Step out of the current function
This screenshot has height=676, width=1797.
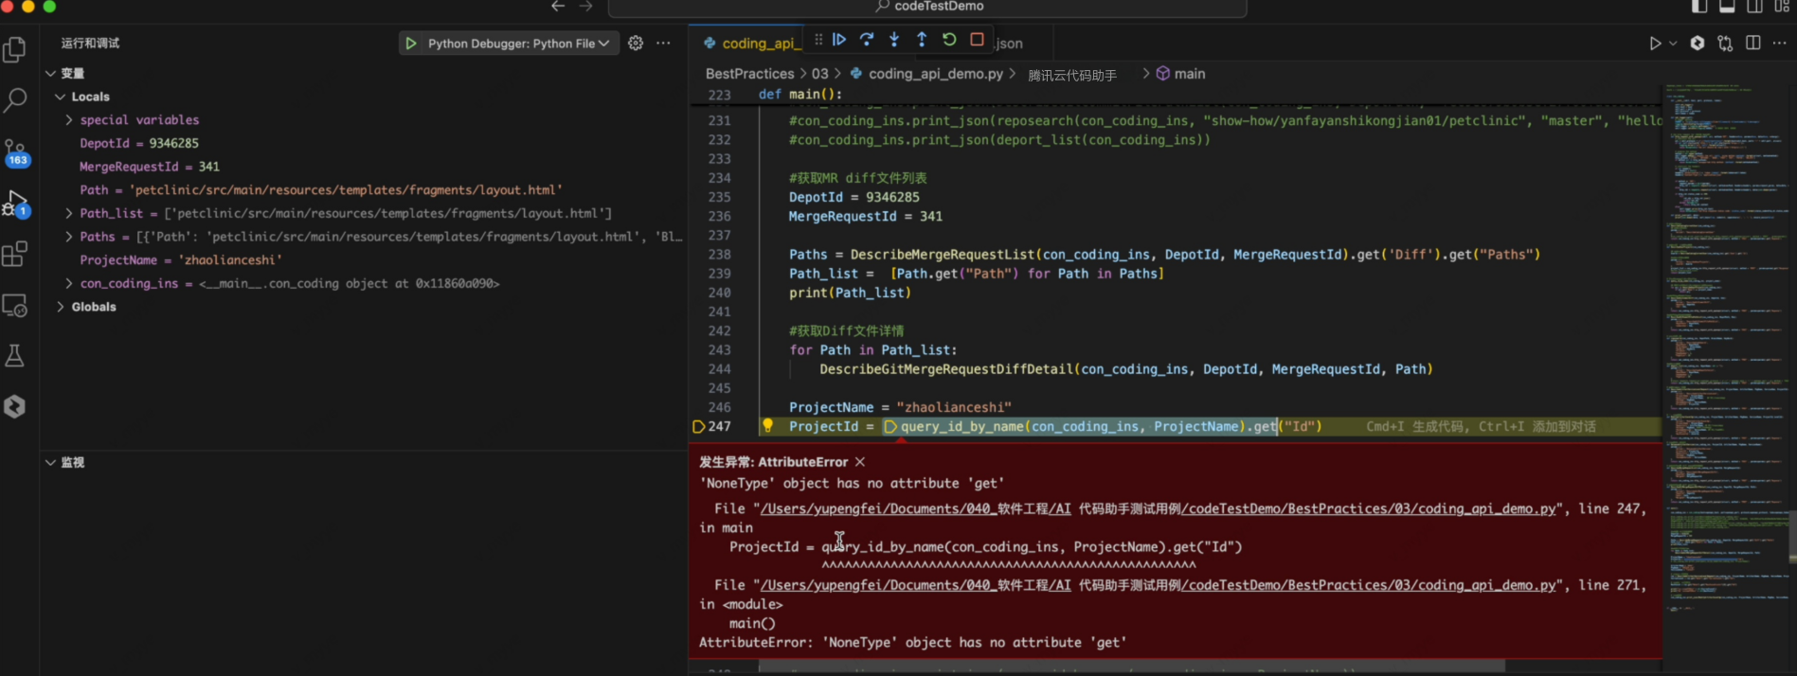922,40
